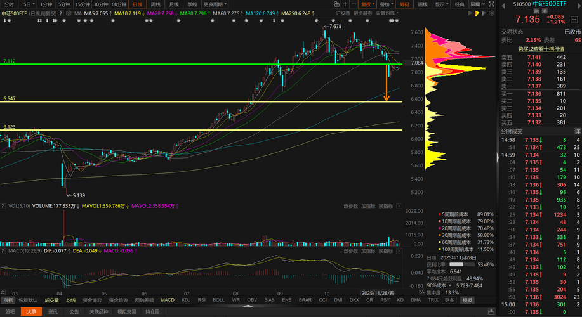The height and width of the screenshot is (317, 582).
Task: Open the 更多周期 dropdown
Action: [x=215, y=4]
